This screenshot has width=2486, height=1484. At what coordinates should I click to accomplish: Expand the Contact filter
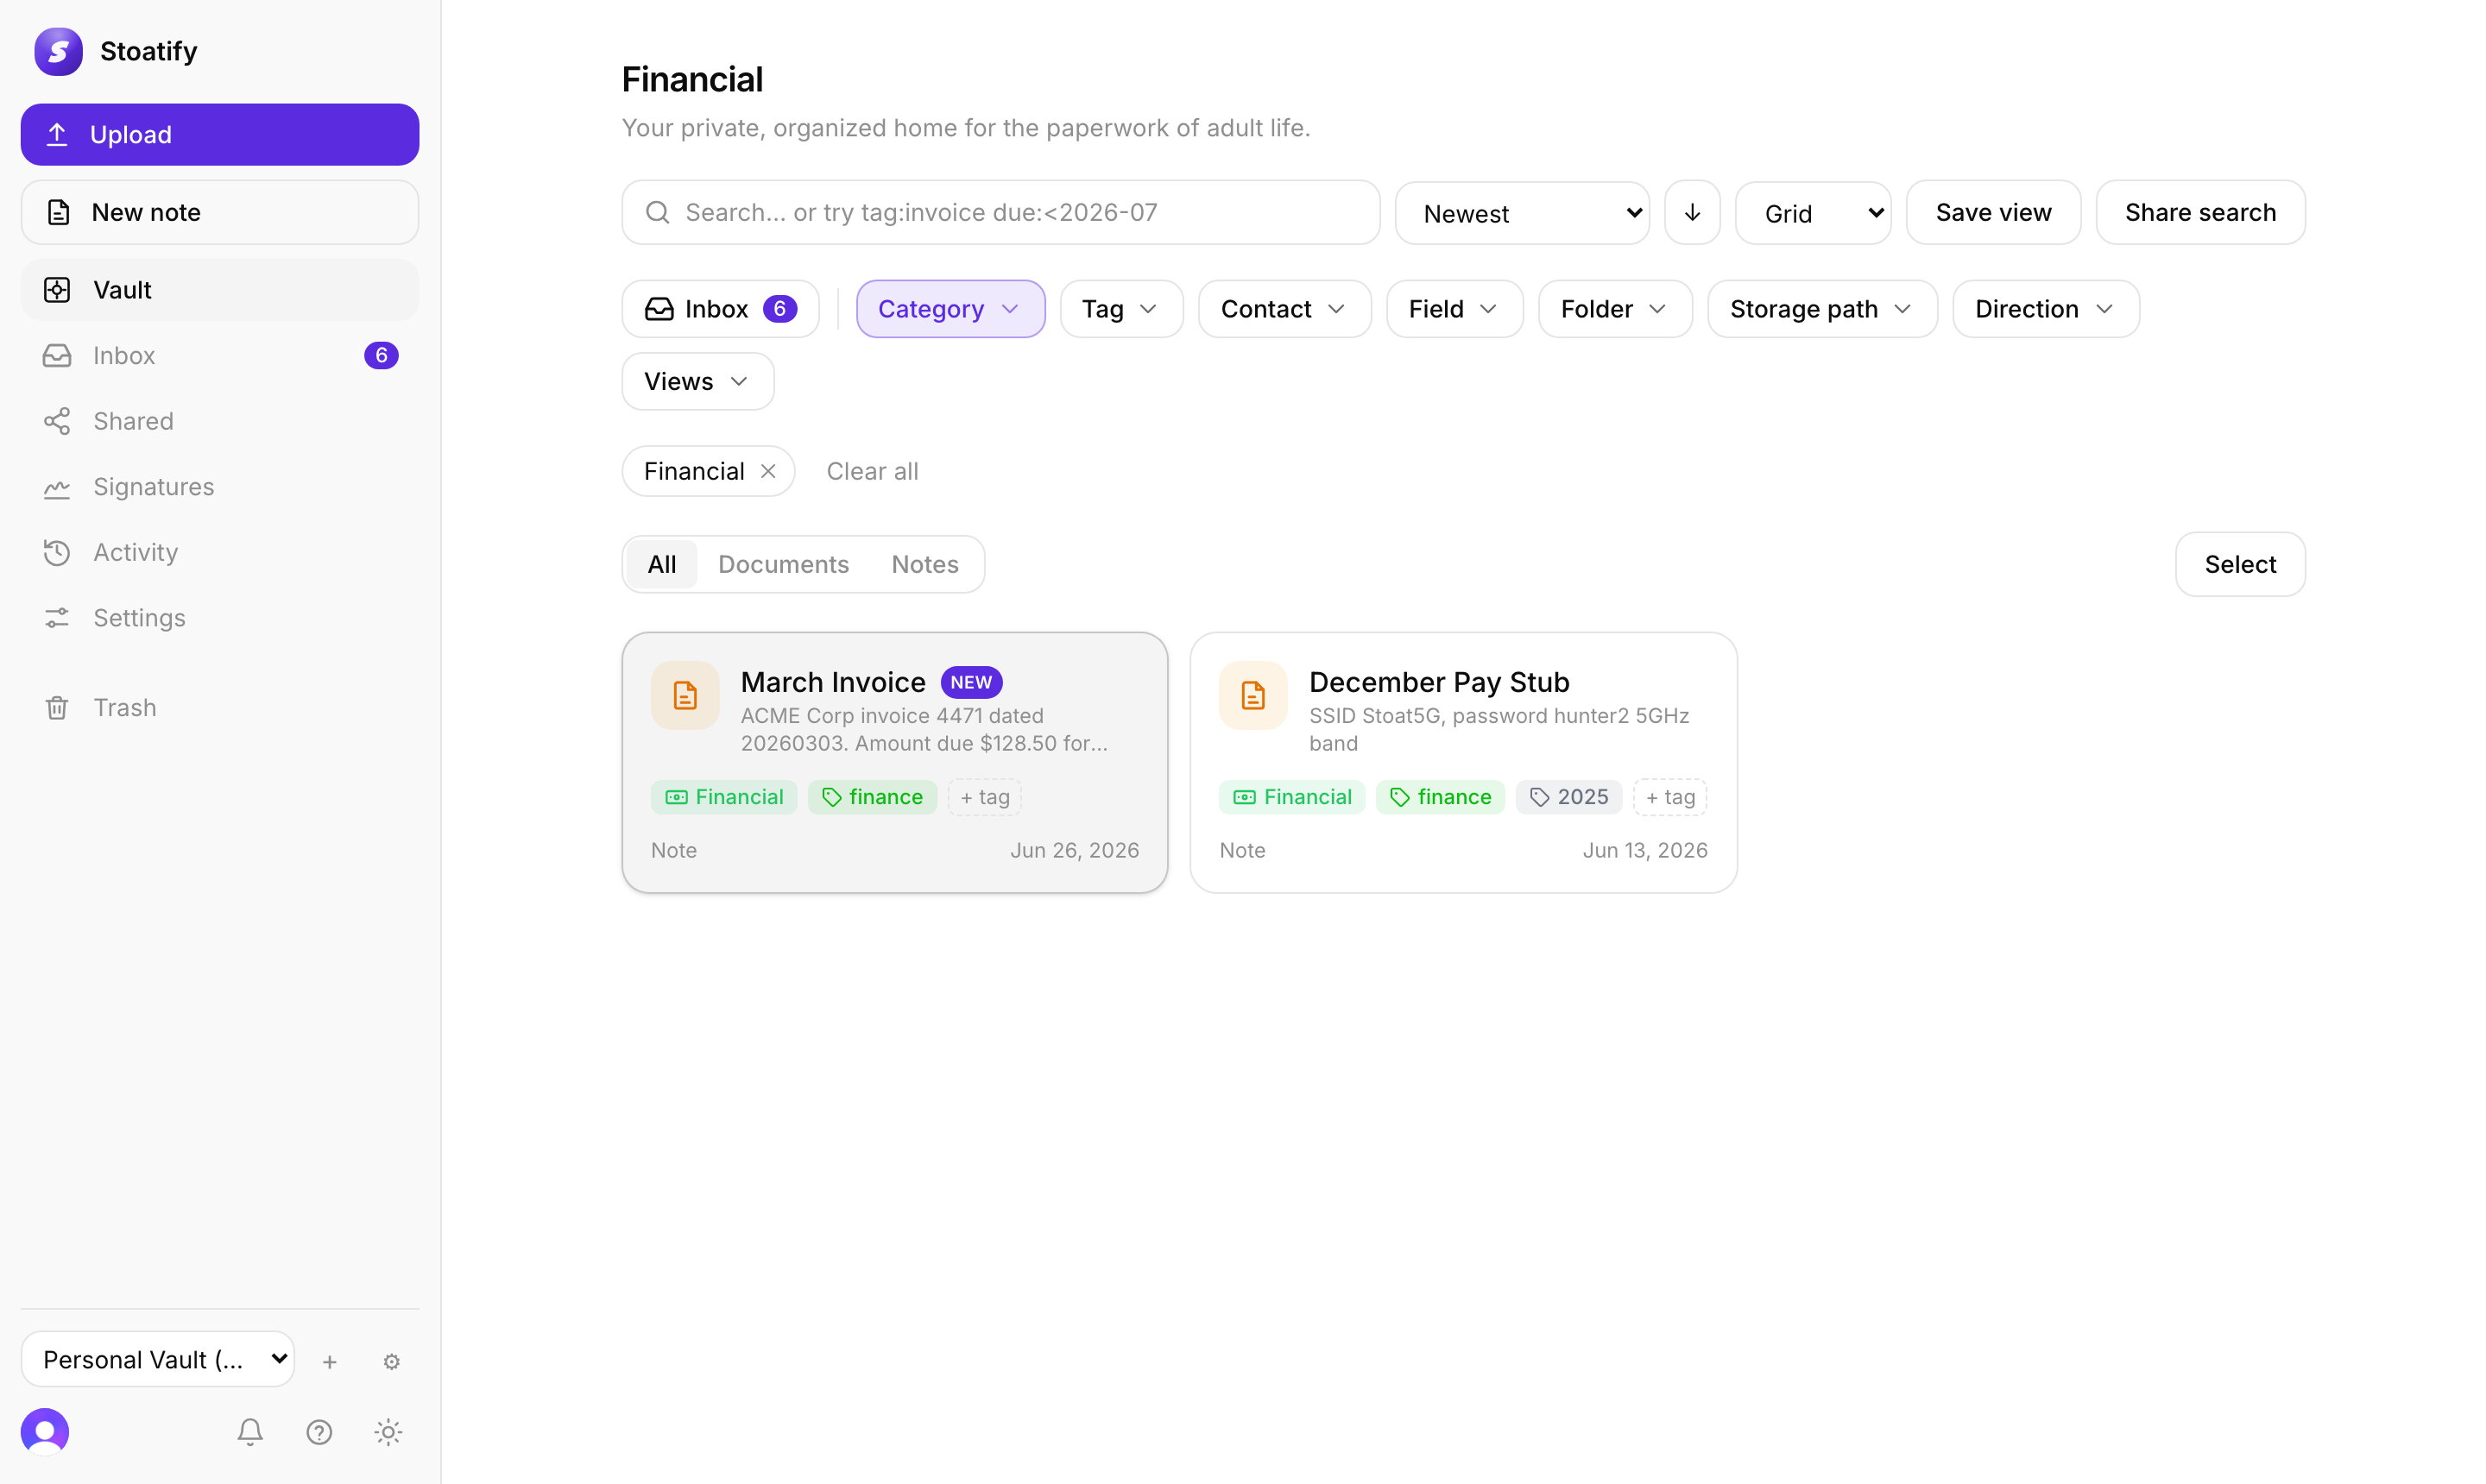pyautogui.click(x=1284, y=309)
